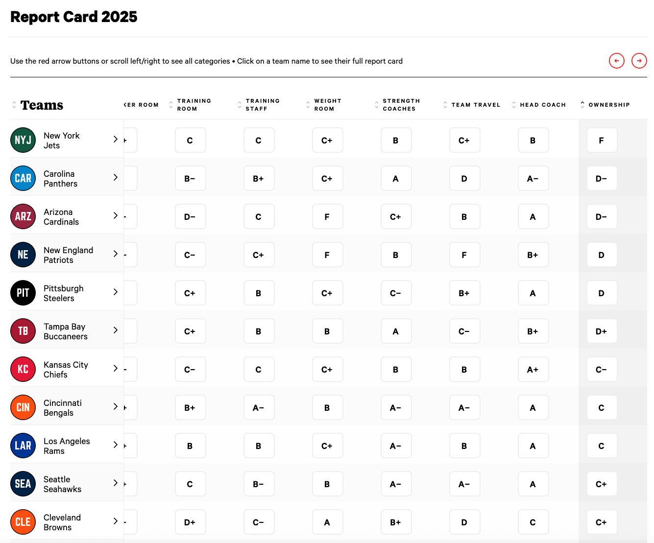Expand the New England Patriots row chevron
The image size is (654, 543).
tap(116, 254)
